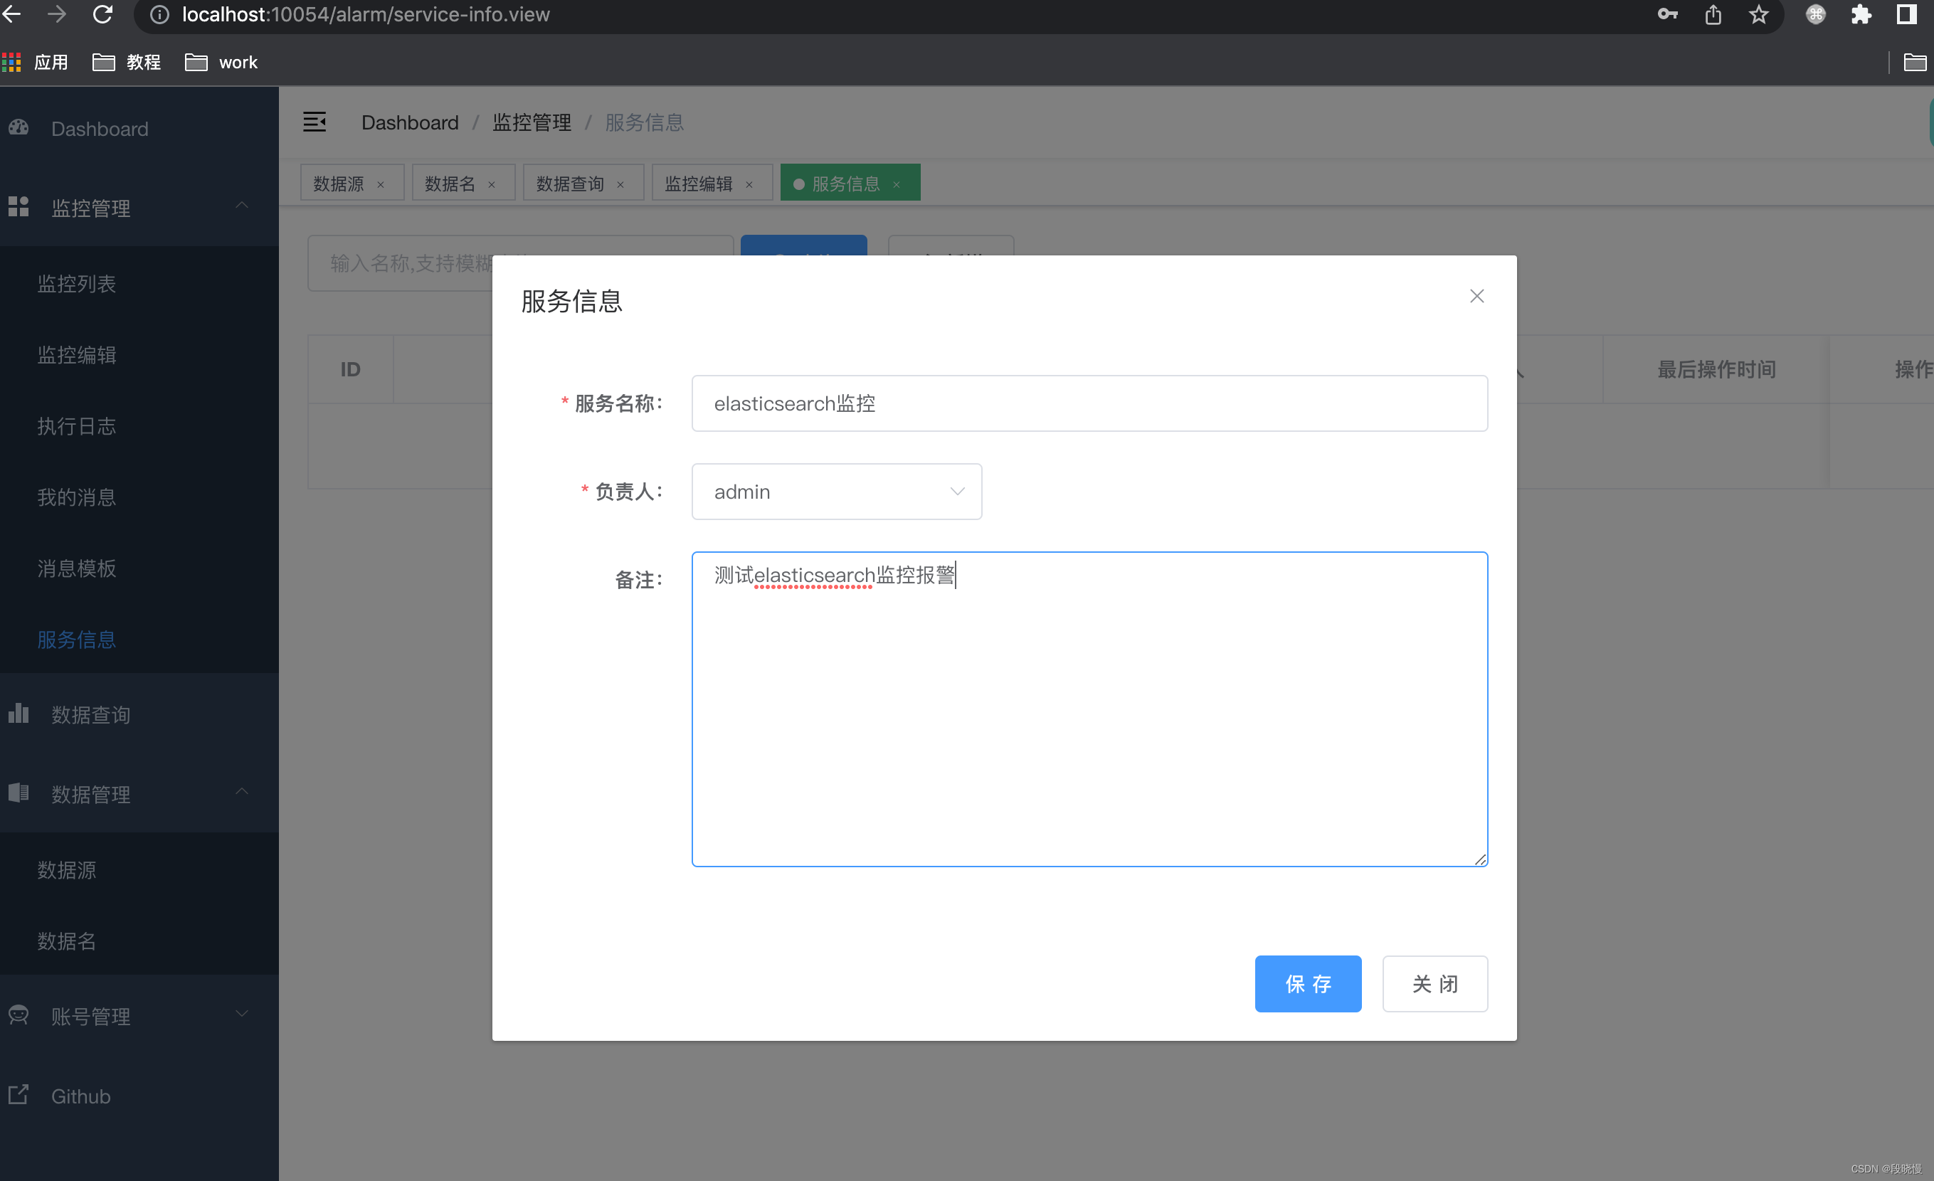
Task: Open 我的消息 in the sidebar
Action: click(x=77, y=497)
